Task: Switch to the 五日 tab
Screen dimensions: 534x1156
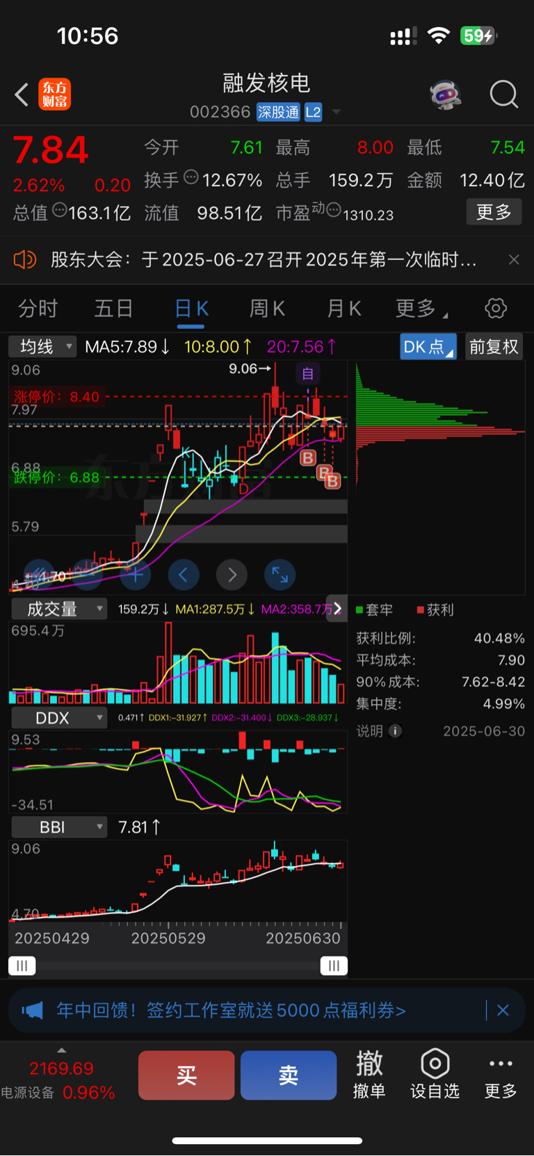Action: tap(113, 309)
